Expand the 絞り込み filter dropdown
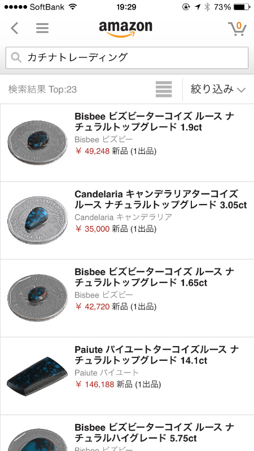 (x=218, y=90)
